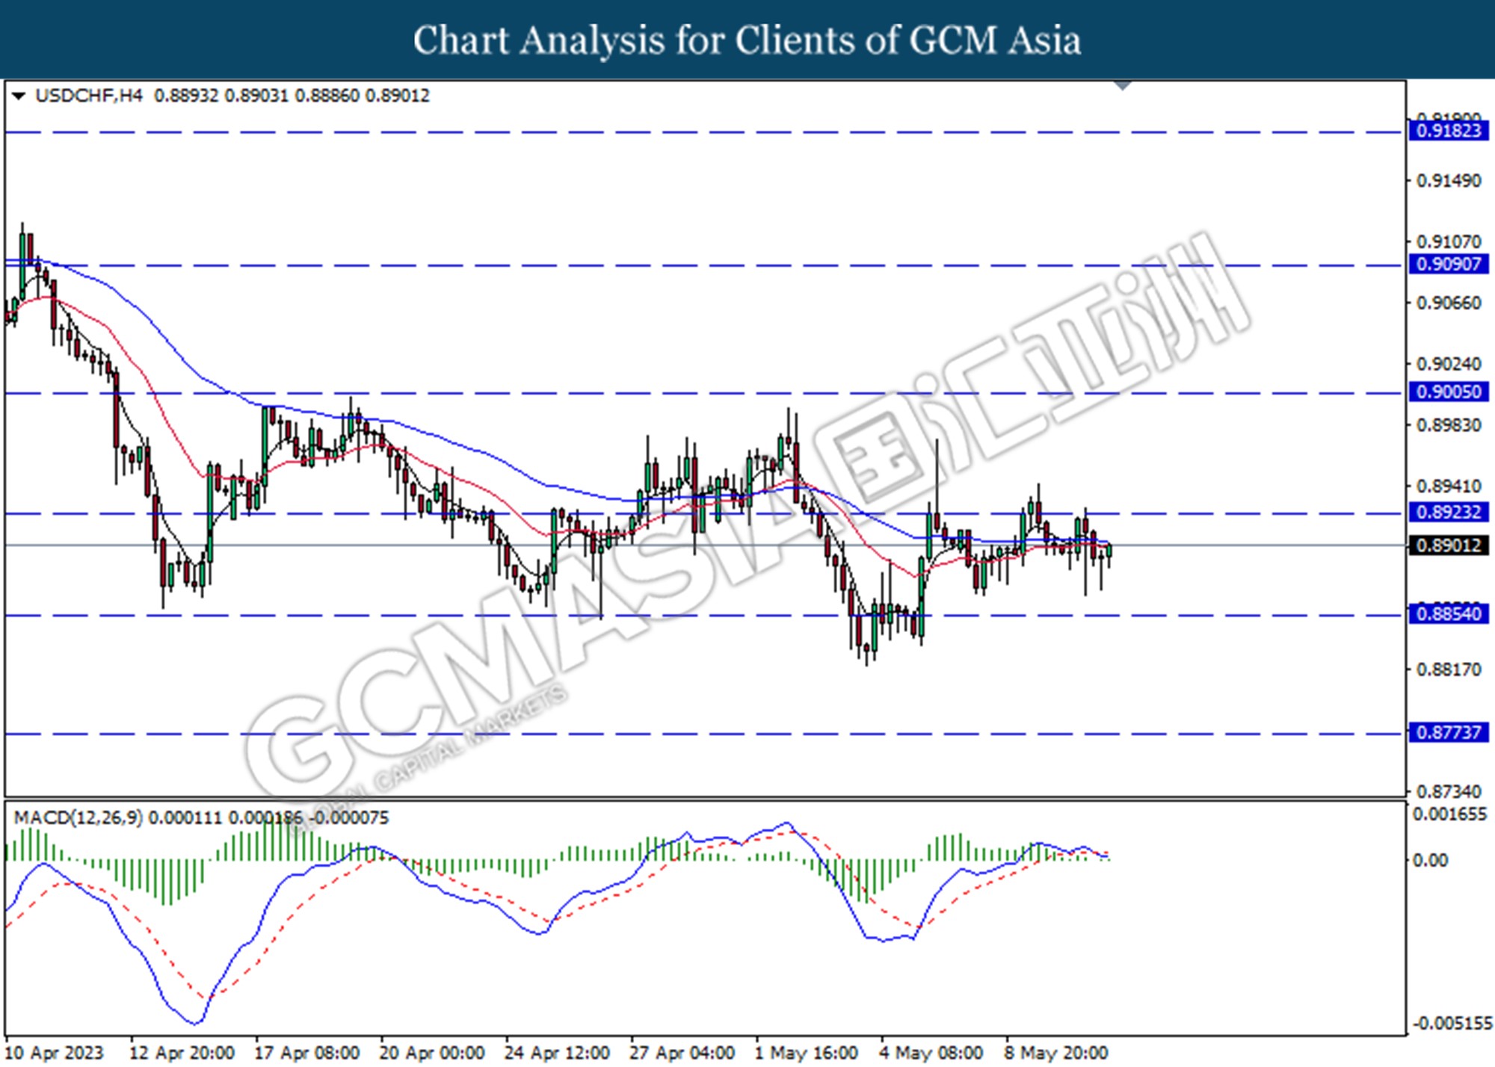Screen dimensions: 1495x1067
Task: Click the 1 May 16:00 time label
Action: pos(807,1053)
